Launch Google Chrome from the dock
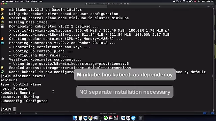Image resolution: width=216 pixels, height=121 pixels. tap(90, 118)
